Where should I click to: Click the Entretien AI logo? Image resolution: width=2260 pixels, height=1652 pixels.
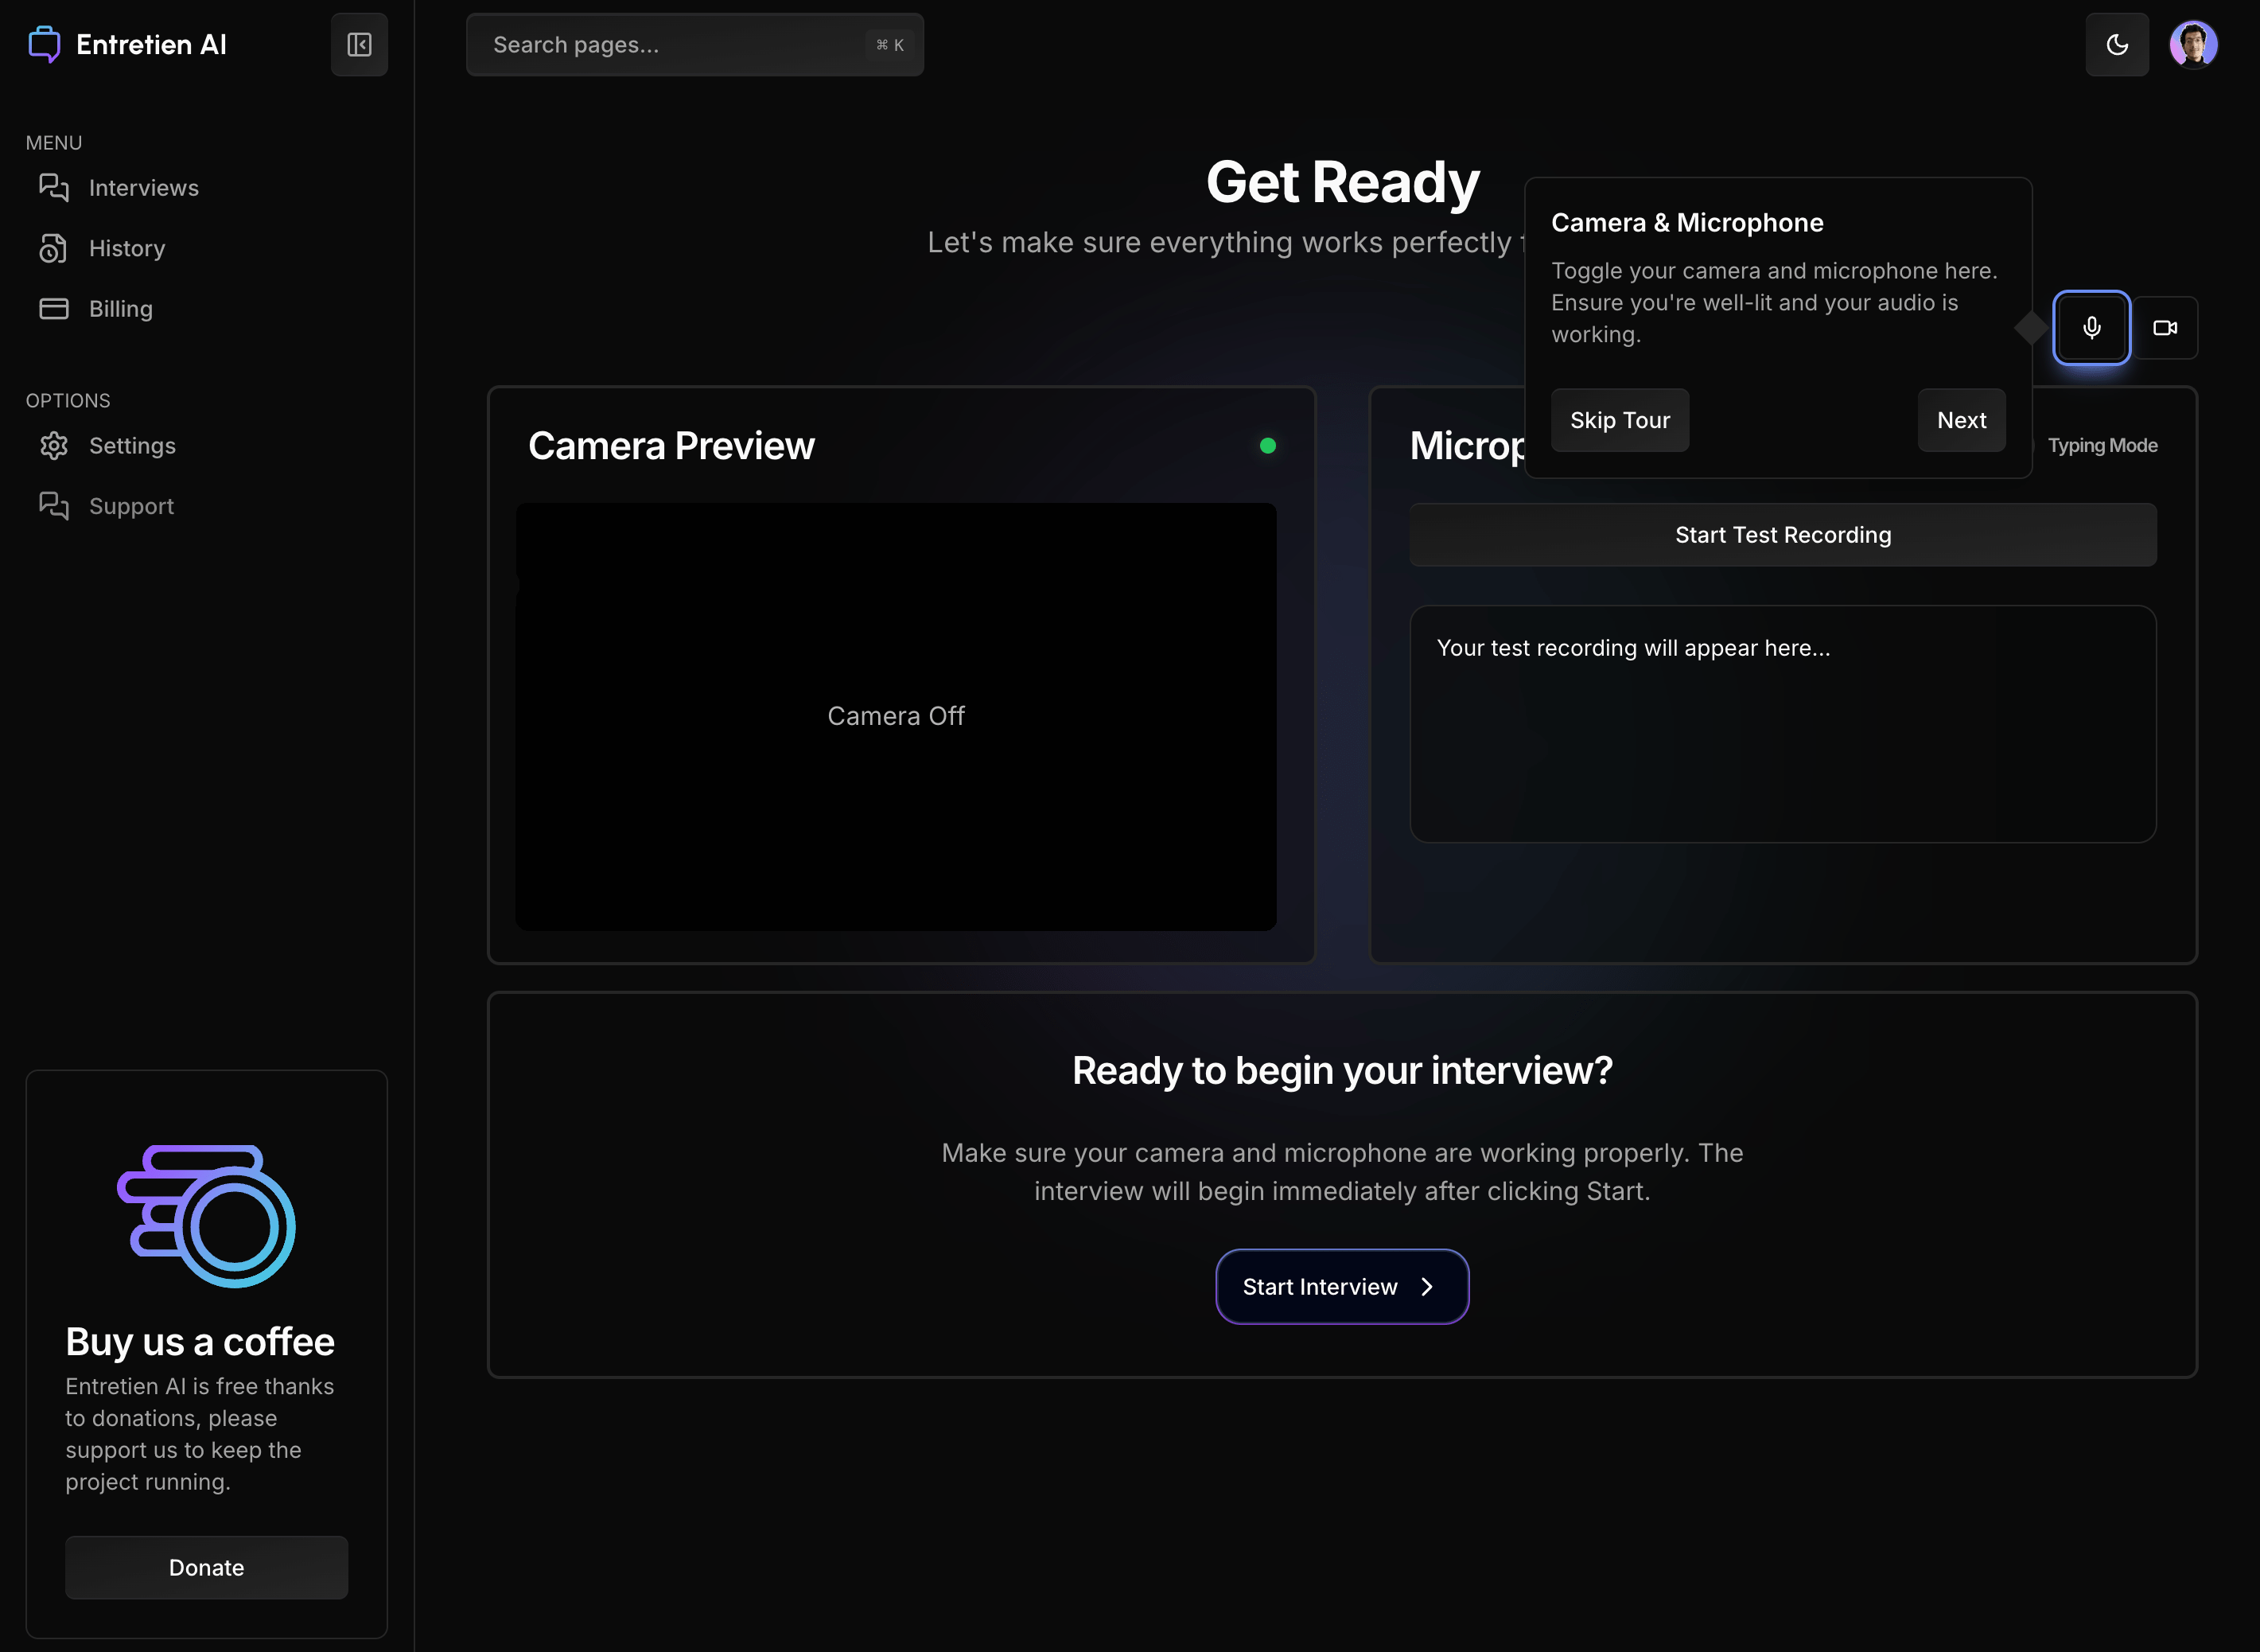coord(44,45)
